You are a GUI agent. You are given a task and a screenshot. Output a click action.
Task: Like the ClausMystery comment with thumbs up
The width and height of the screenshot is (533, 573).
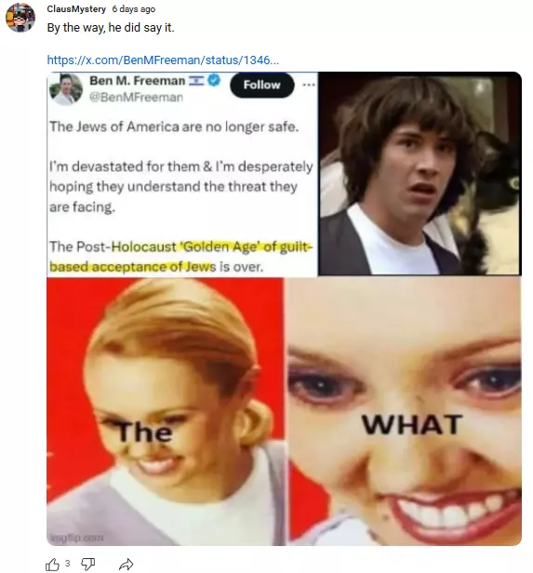[x=52, y=565]
